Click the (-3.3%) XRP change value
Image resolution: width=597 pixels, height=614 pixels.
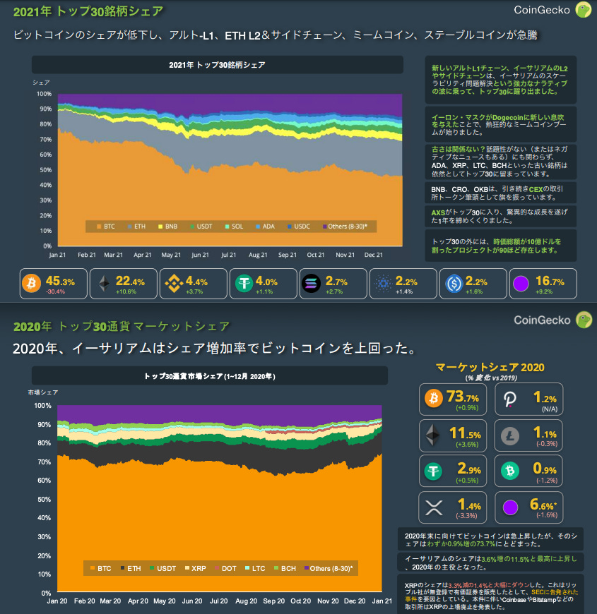pos(466,516)
